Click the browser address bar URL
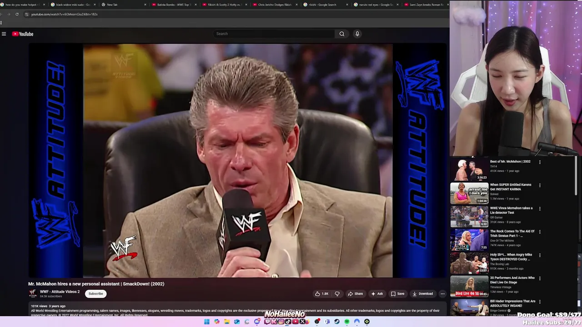Image resolution: width=582 pixels, height=327 pixels. click(64, 14)
